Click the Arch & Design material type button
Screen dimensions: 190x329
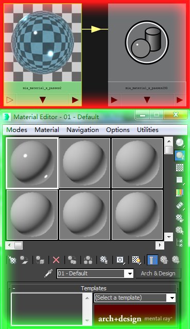click(x=158, y=273)
